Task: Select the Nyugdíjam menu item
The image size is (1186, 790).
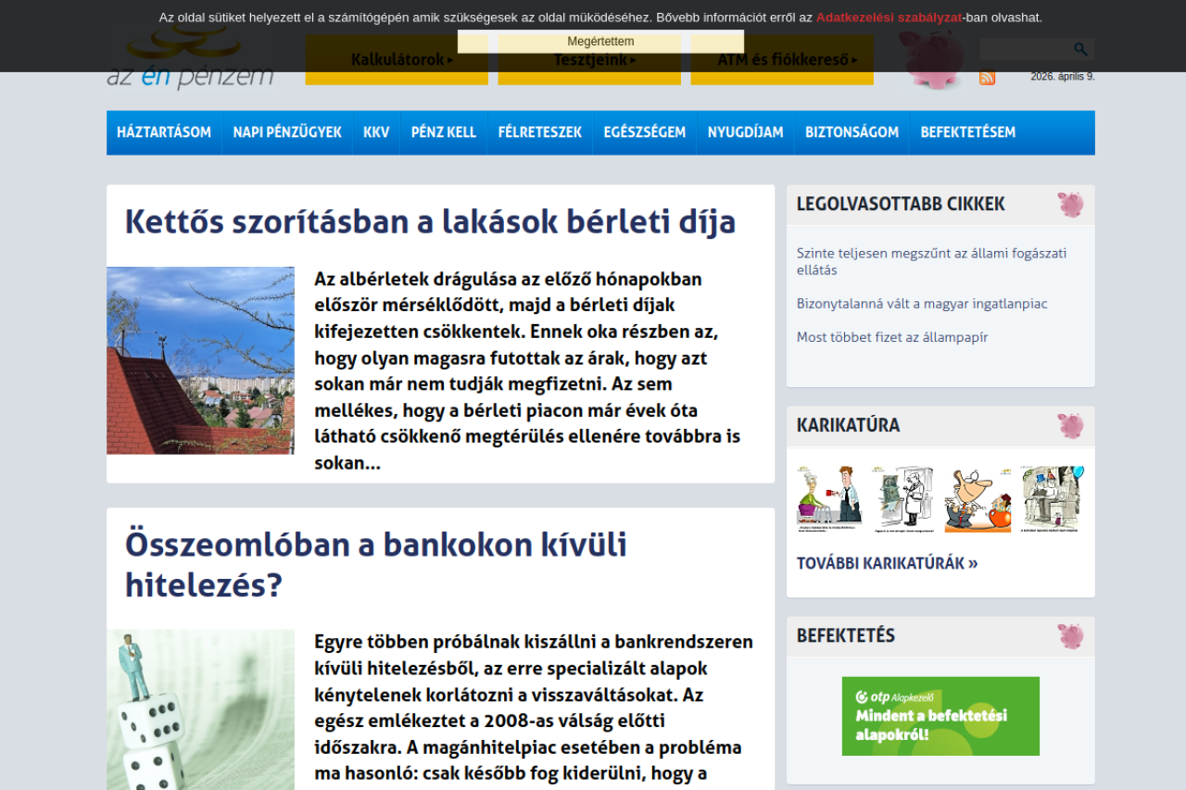Action: click(745, 132)
